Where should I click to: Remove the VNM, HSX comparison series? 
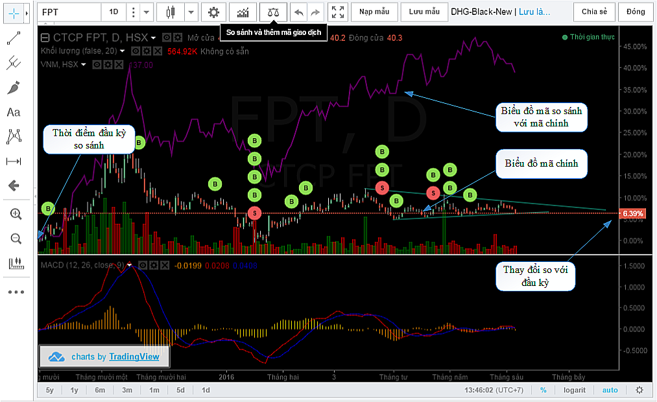click(x=119, y=64)
